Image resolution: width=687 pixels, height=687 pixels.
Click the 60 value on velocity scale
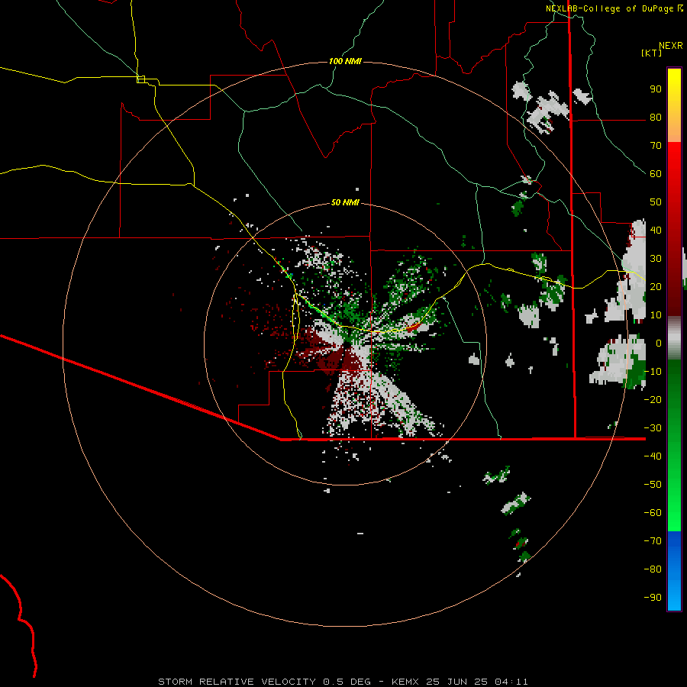pyautogui.click(x=656, y=174)
